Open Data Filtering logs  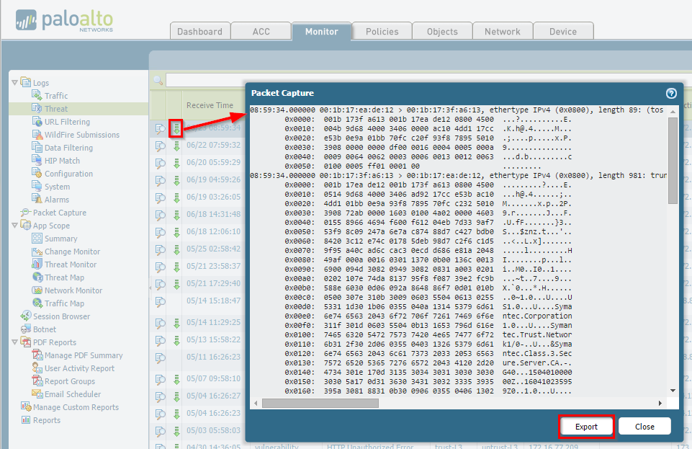pyautogui.click(x=68, y=148)
